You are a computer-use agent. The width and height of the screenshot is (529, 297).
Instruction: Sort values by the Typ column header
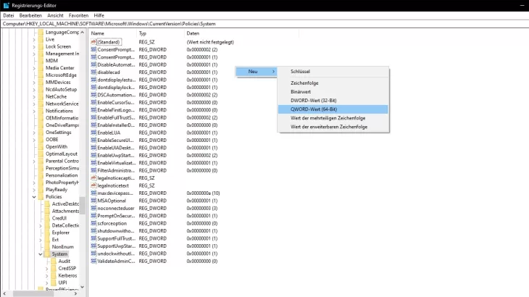click(x=143, y=33)
